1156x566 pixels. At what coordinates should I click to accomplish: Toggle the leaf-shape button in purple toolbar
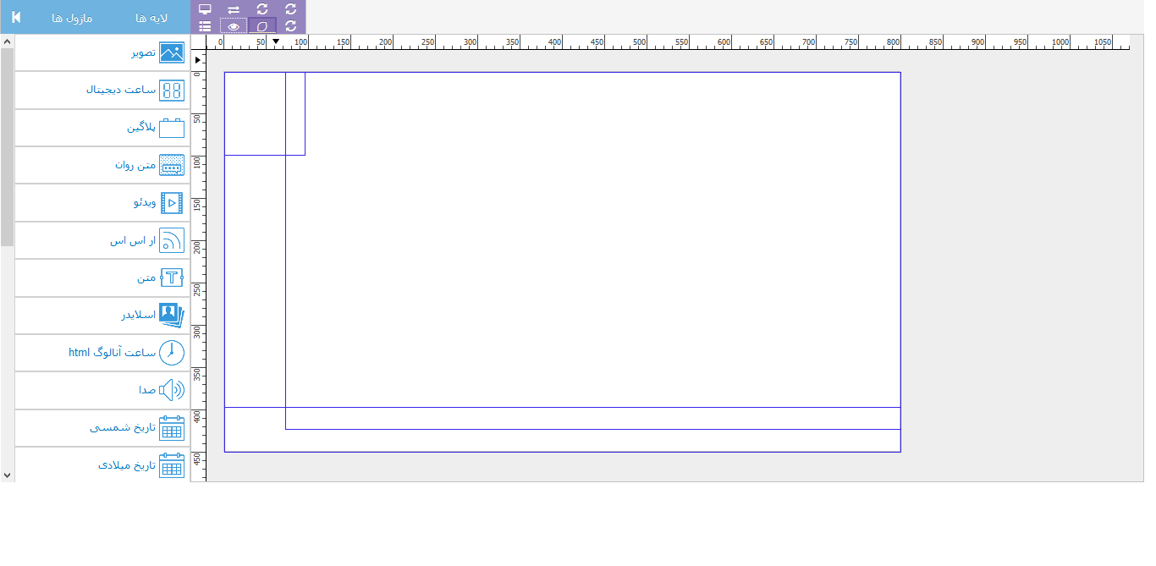tap(262, 26)
